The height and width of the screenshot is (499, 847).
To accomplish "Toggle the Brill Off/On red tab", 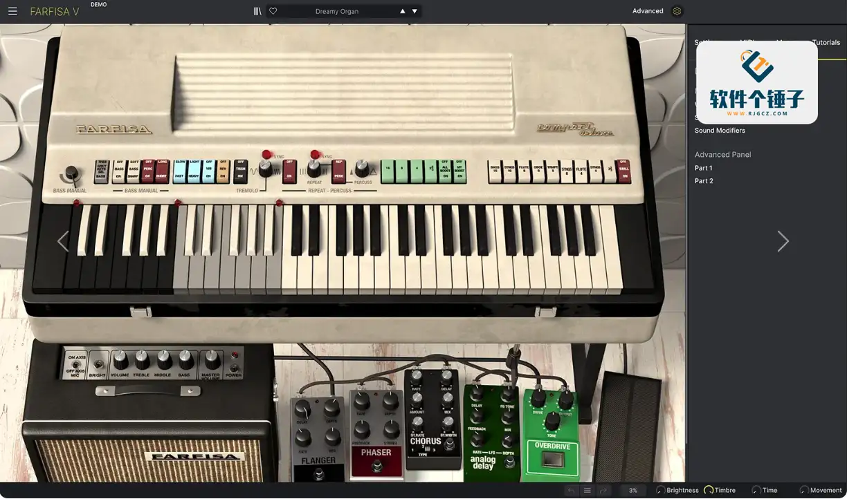I will (x=623, y=171).
